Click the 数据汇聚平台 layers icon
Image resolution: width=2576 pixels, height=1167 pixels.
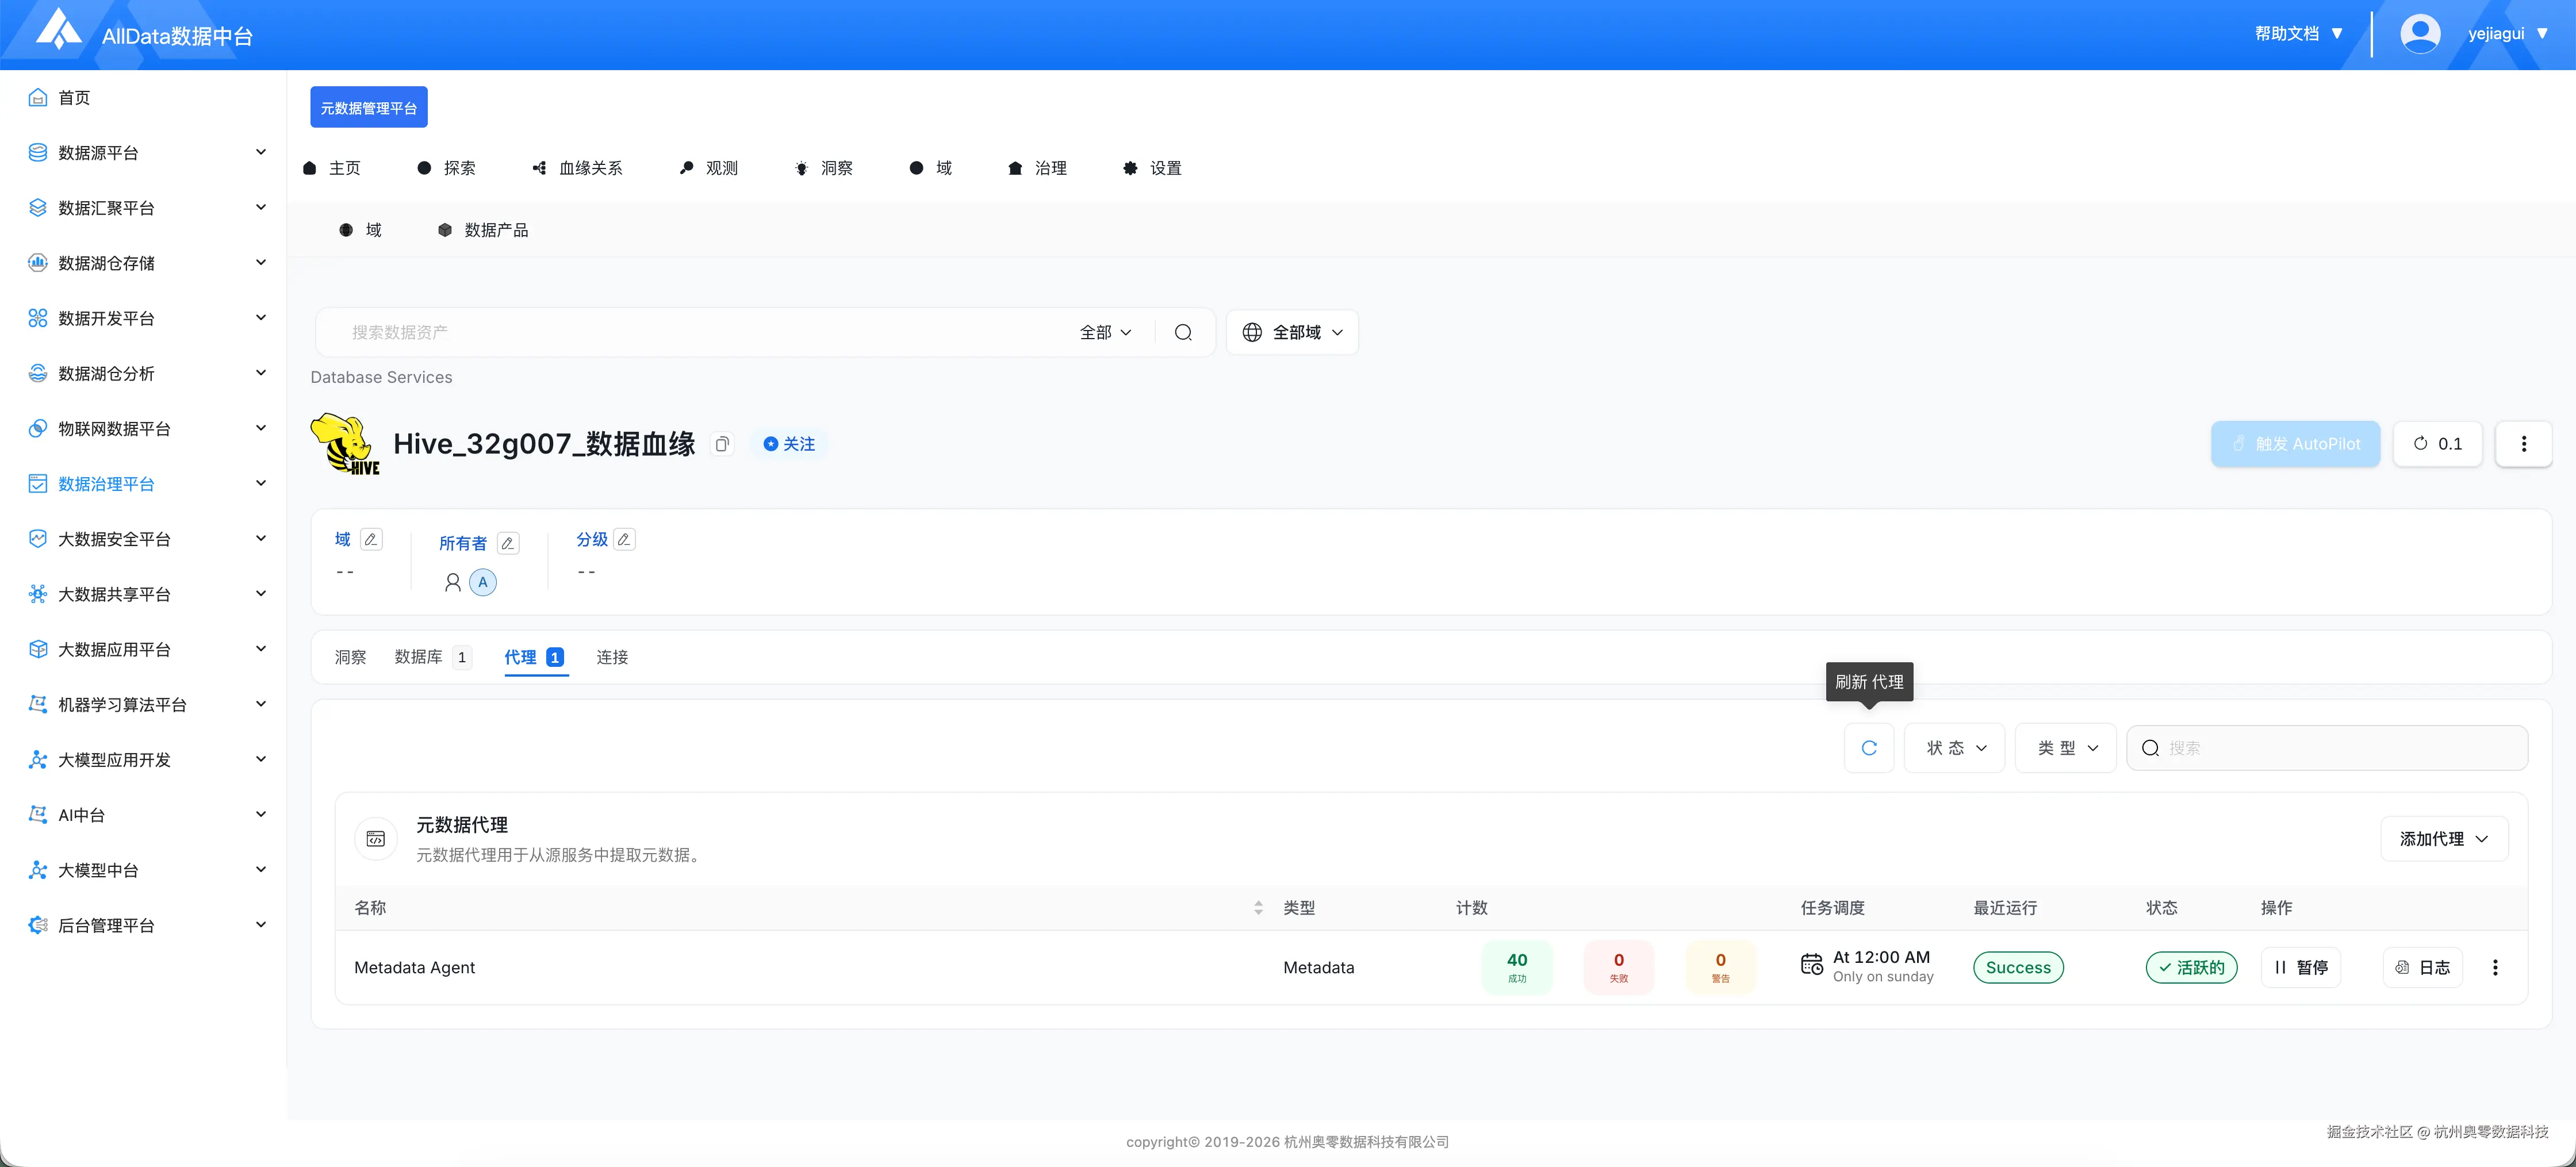38,207
